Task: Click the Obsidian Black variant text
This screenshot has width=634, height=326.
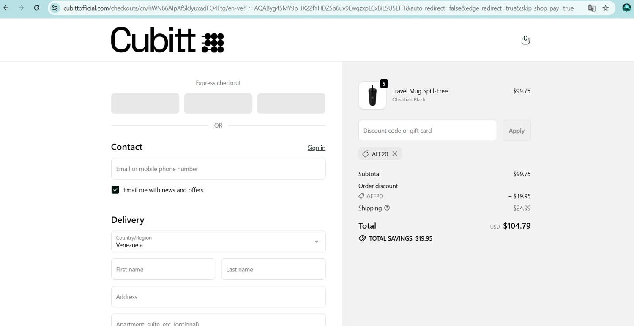Action: tap(409, 100)
